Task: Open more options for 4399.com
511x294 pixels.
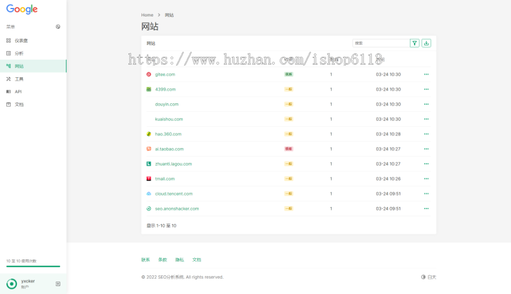Action: 426,89
